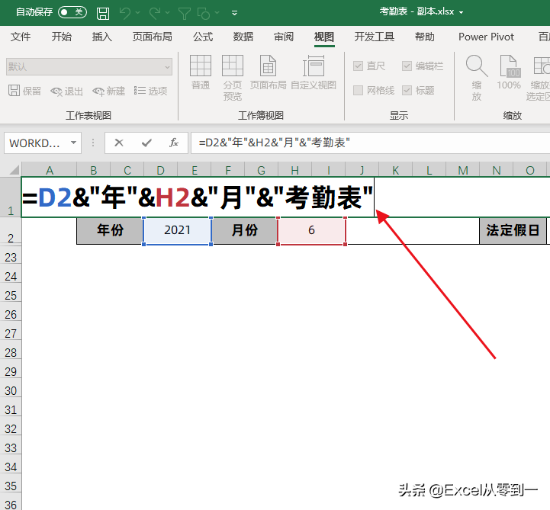Toggle the AutoSave (自动保存) switch
The width and height of the screenshot is (550, 510).
click(72, 12)
